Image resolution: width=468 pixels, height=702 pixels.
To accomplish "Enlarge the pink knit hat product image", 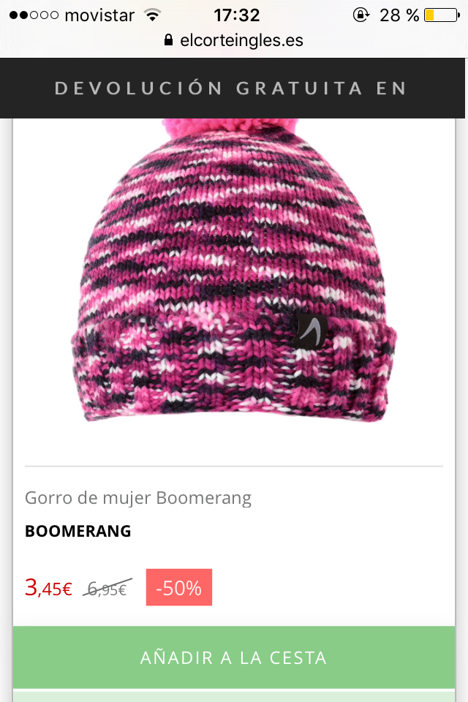I will [x=234, y=270].
